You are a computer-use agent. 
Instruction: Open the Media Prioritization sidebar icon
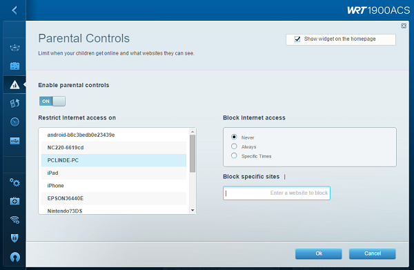click(14, 104)
